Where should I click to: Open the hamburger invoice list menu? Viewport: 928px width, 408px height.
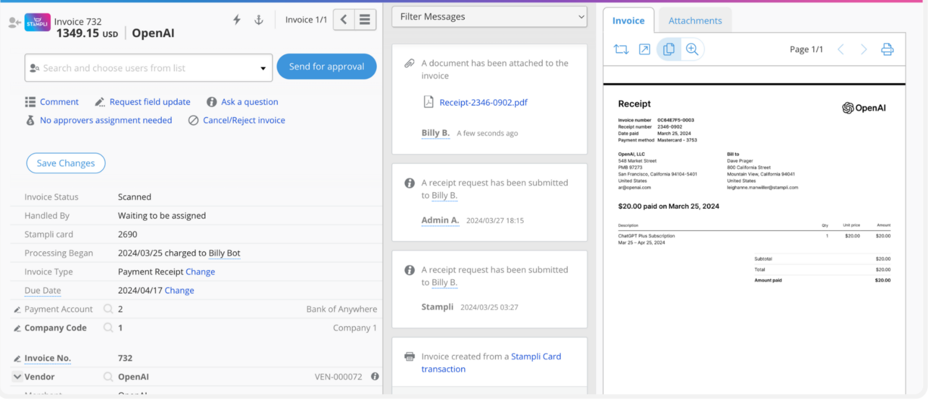pos(365,20)
